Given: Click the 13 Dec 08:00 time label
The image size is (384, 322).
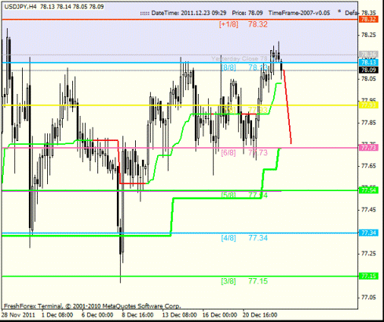Looking at the screenshot, I should (180, 315).
